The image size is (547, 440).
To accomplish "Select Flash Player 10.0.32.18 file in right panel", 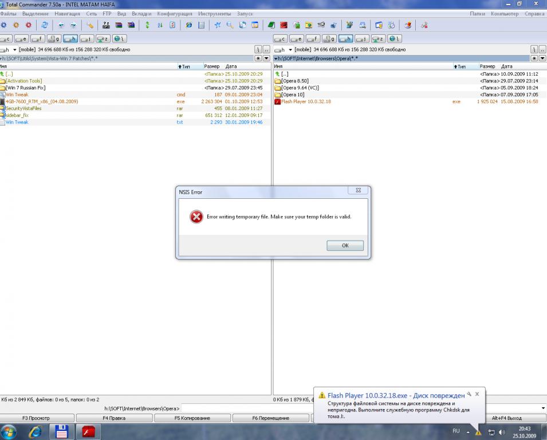I will 410,101.
